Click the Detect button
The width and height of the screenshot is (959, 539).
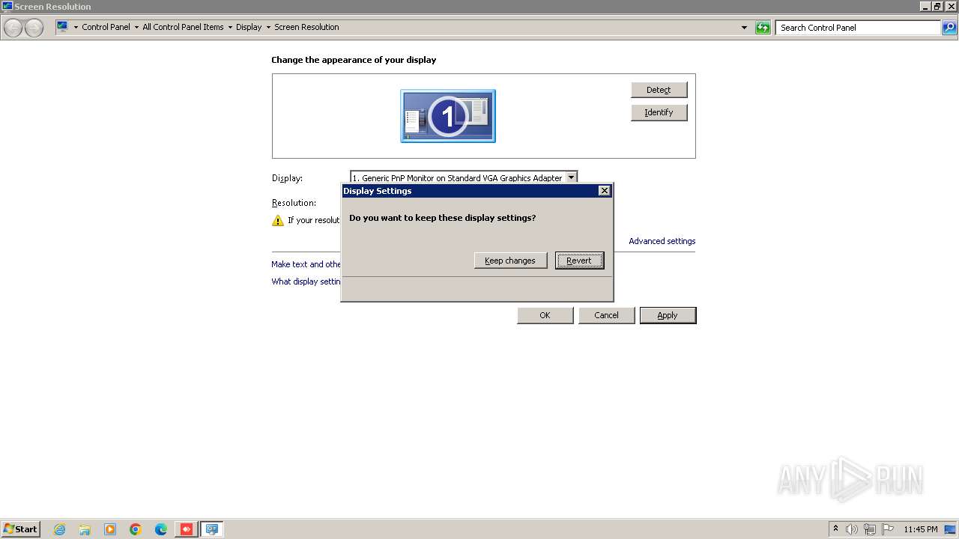tap(659, 90)
